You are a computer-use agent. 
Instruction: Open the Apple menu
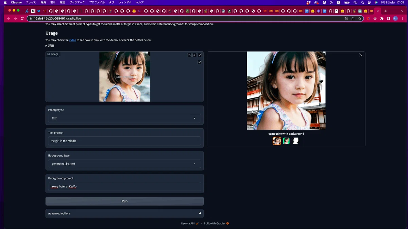click(x=5, y=2)
